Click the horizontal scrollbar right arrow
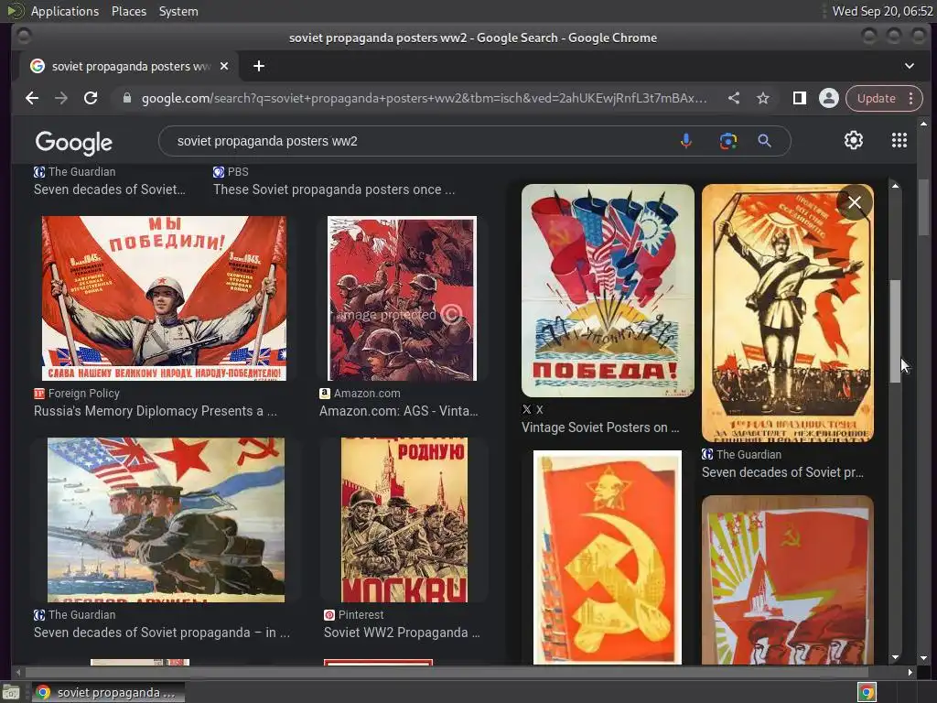937x703 pixels. [910, 672]
